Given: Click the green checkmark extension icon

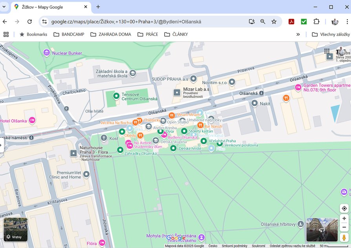Looking at the screenshot, I should [304, 22].
